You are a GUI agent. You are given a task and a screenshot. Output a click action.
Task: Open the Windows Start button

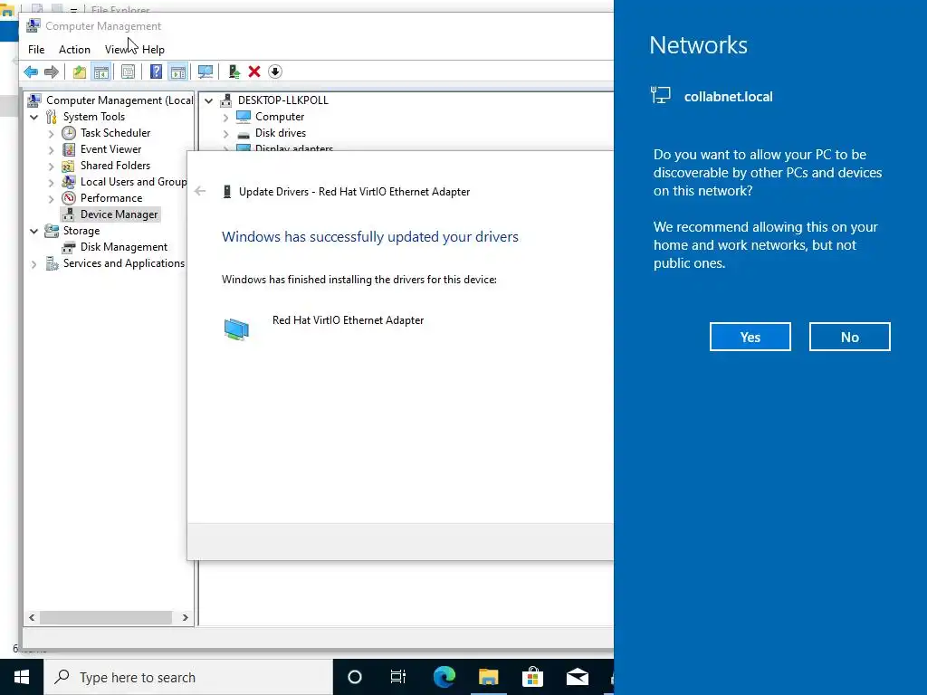(22, 677)
